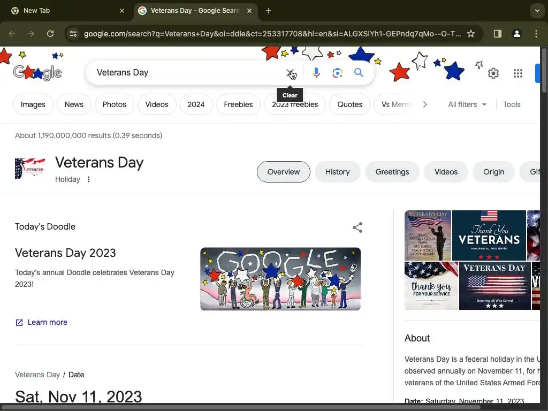Bookmark this page with star icon
Viewport: 548px width, 411px height.
471,34
